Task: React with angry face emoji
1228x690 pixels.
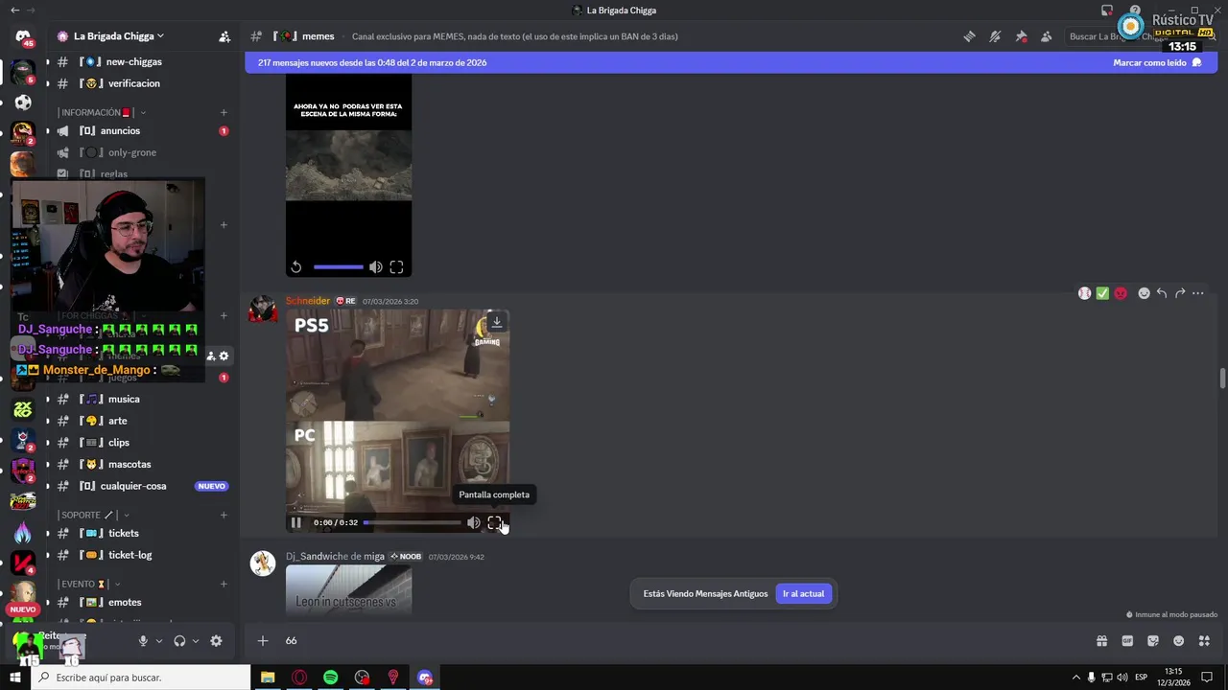Action: [1121, 293]
